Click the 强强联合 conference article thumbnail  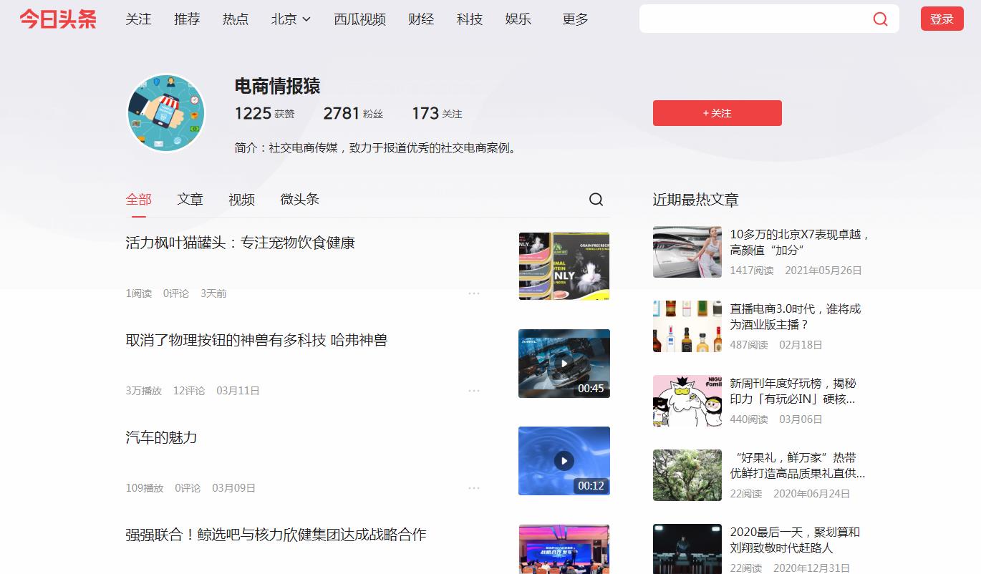[x=564, y=549]
